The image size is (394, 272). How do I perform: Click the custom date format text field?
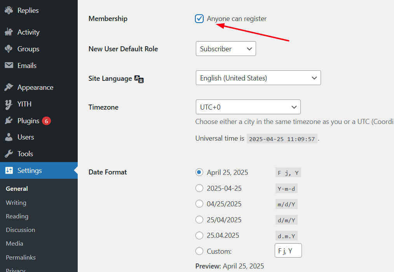pyautogui.click(x=288, y=251)
